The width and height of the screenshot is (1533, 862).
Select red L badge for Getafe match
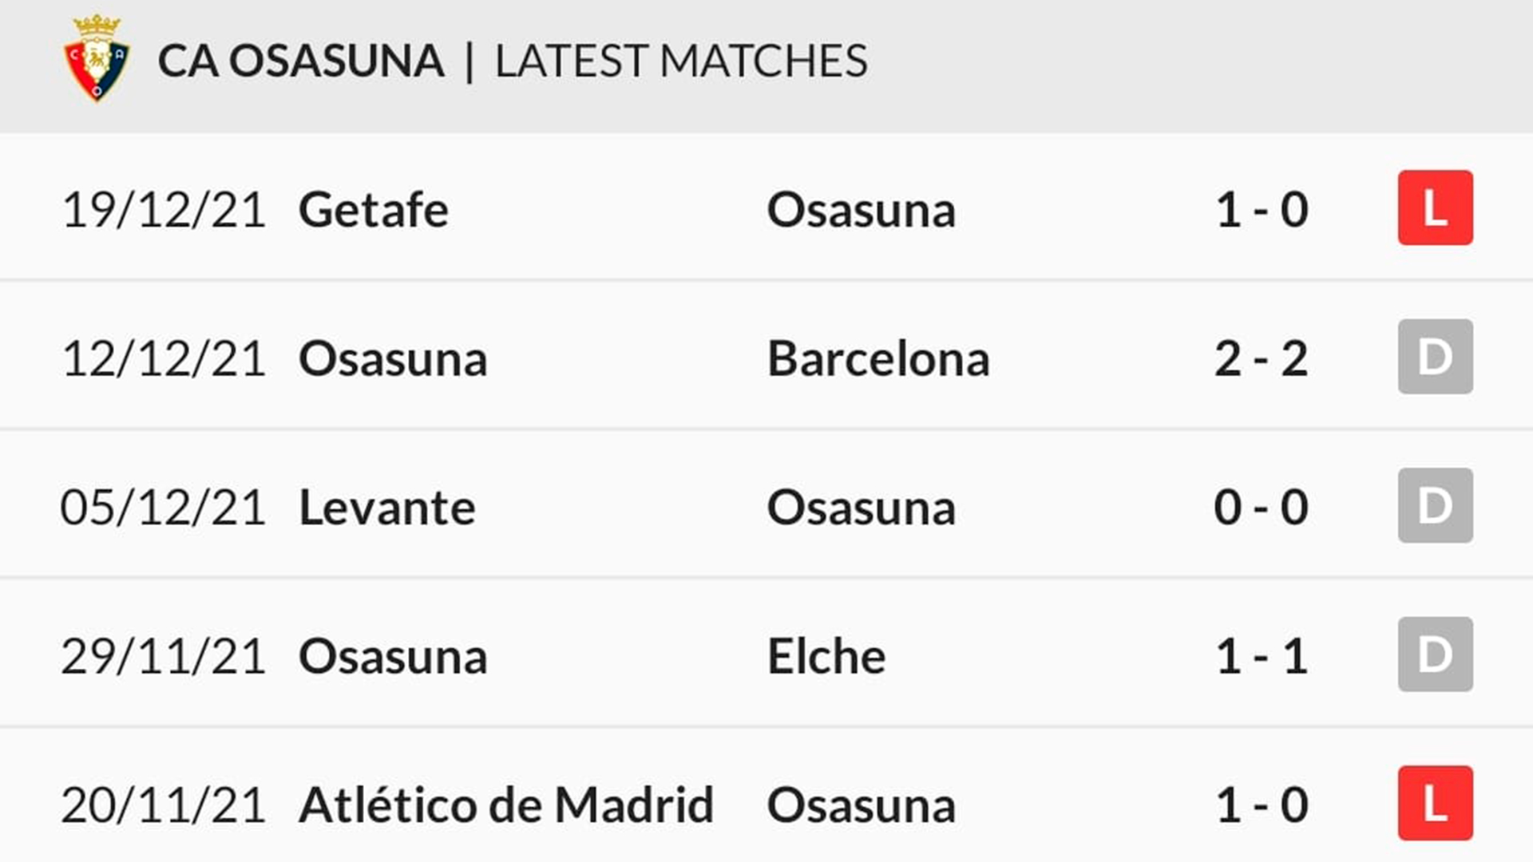coord(1435,208)
